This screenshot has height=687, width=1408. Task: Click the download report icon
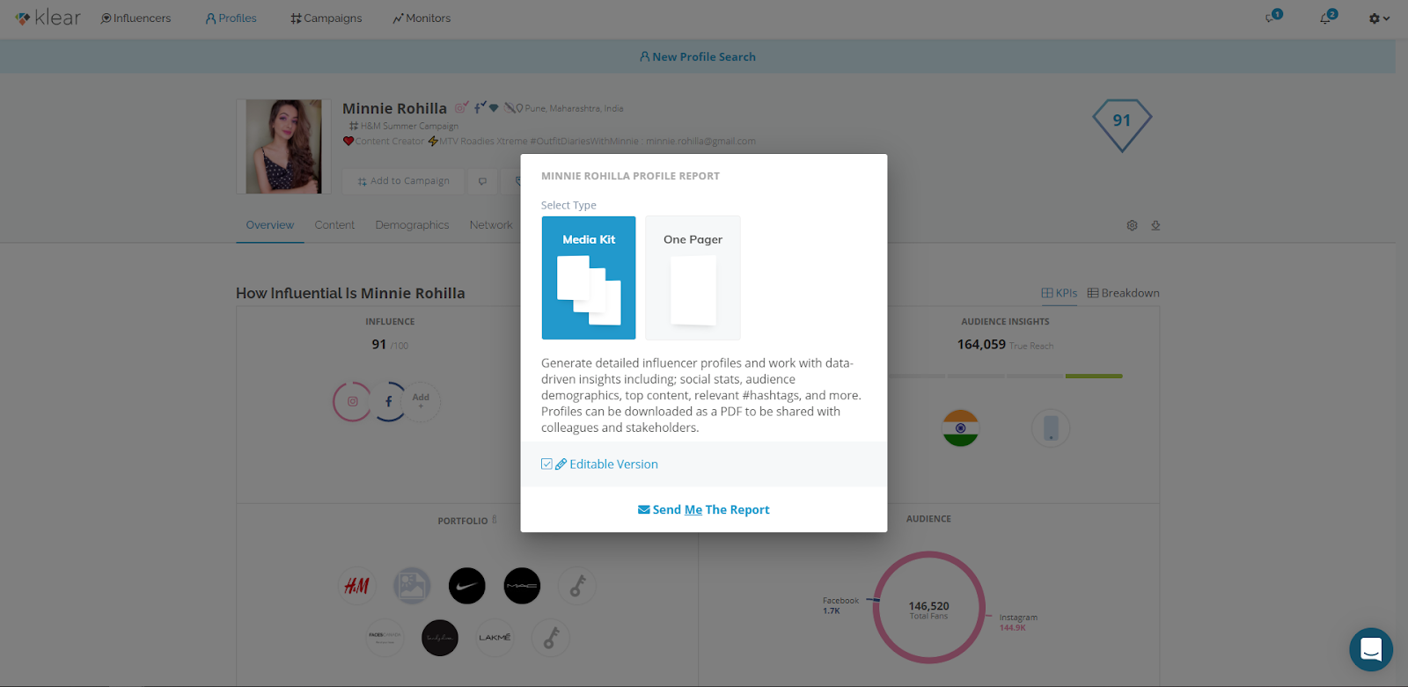1155,225
